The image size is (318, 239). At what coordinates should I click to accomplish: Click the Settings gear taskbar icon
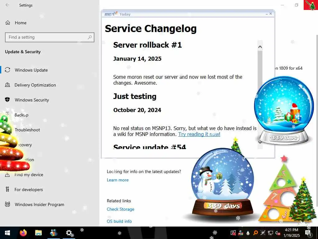[x=69, y=233]
